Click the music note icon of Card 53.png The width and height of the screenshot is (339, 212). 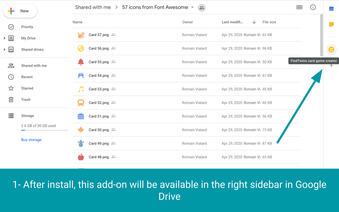point(81,89)
